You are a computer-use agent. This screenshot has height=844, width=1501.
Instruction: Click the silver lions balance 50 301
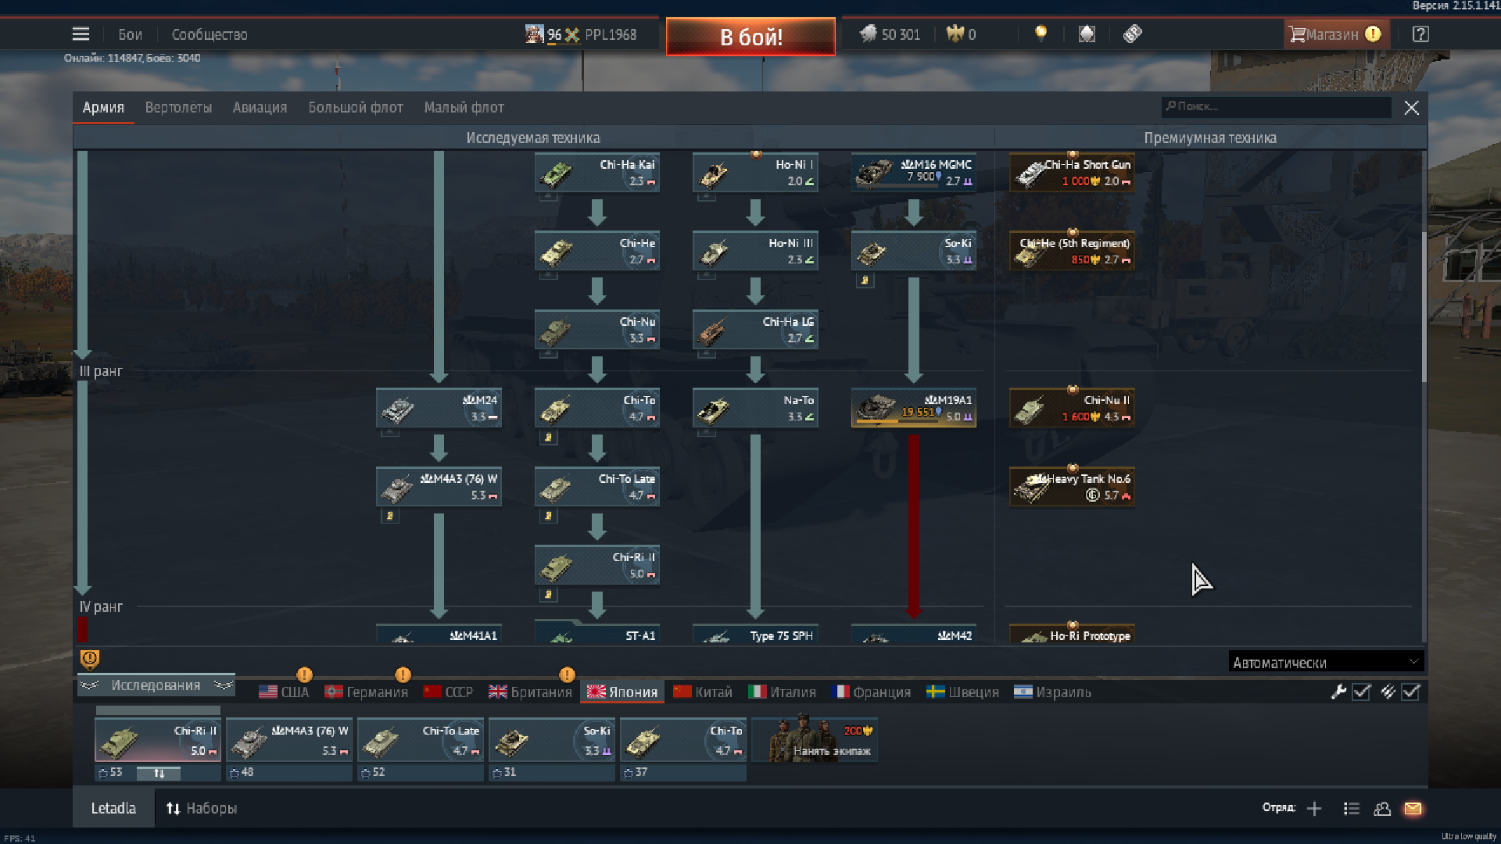[890, 34]
